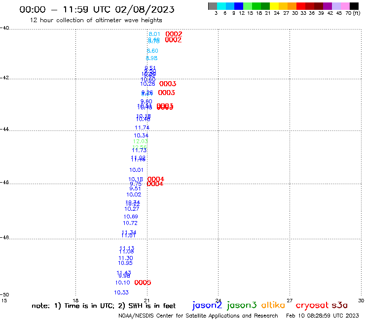Select the -48 latitude axis label
This screenshot has width=365, height=320.
pos(4,237)
